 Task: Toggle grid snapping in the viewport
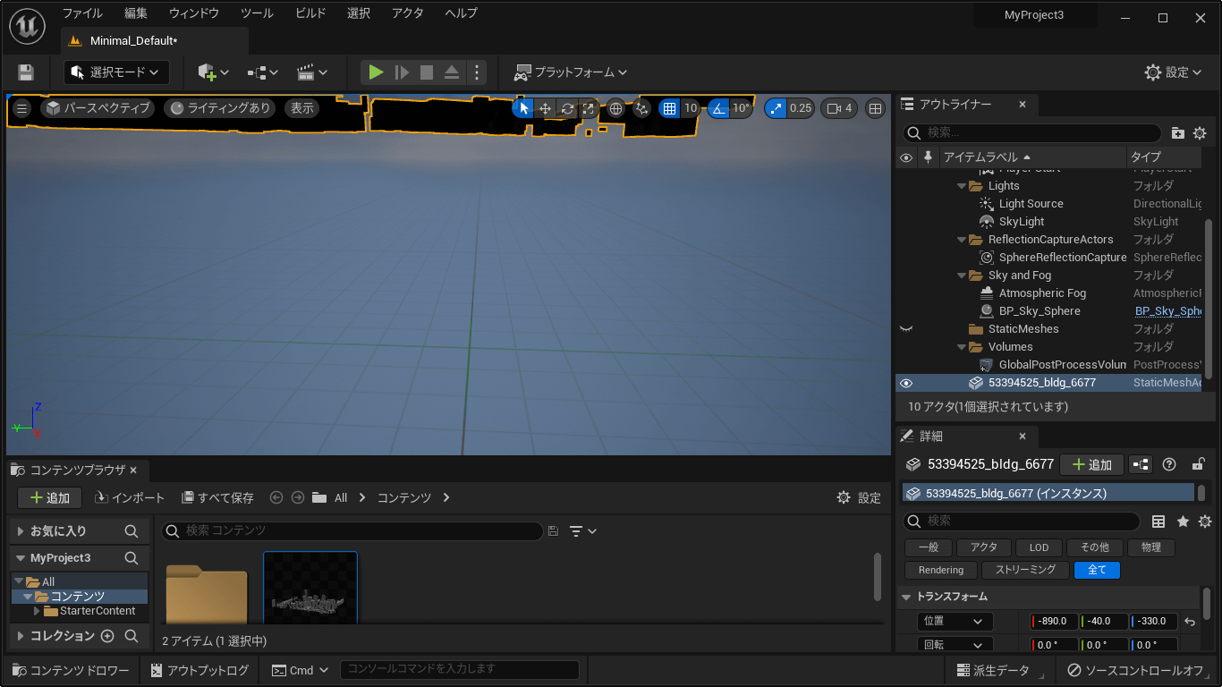pyautogui.click(x=669, y=108)
